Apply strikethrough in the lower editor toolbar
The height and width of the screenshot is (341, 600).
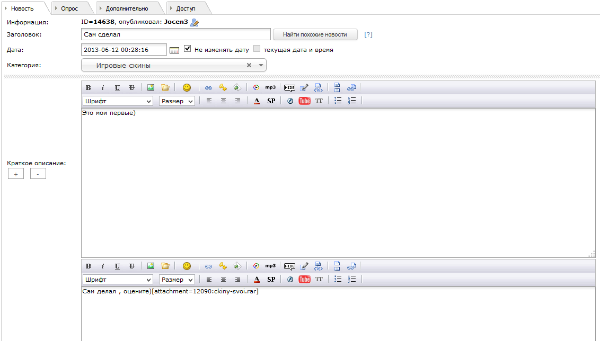click(x=131, y=266)
